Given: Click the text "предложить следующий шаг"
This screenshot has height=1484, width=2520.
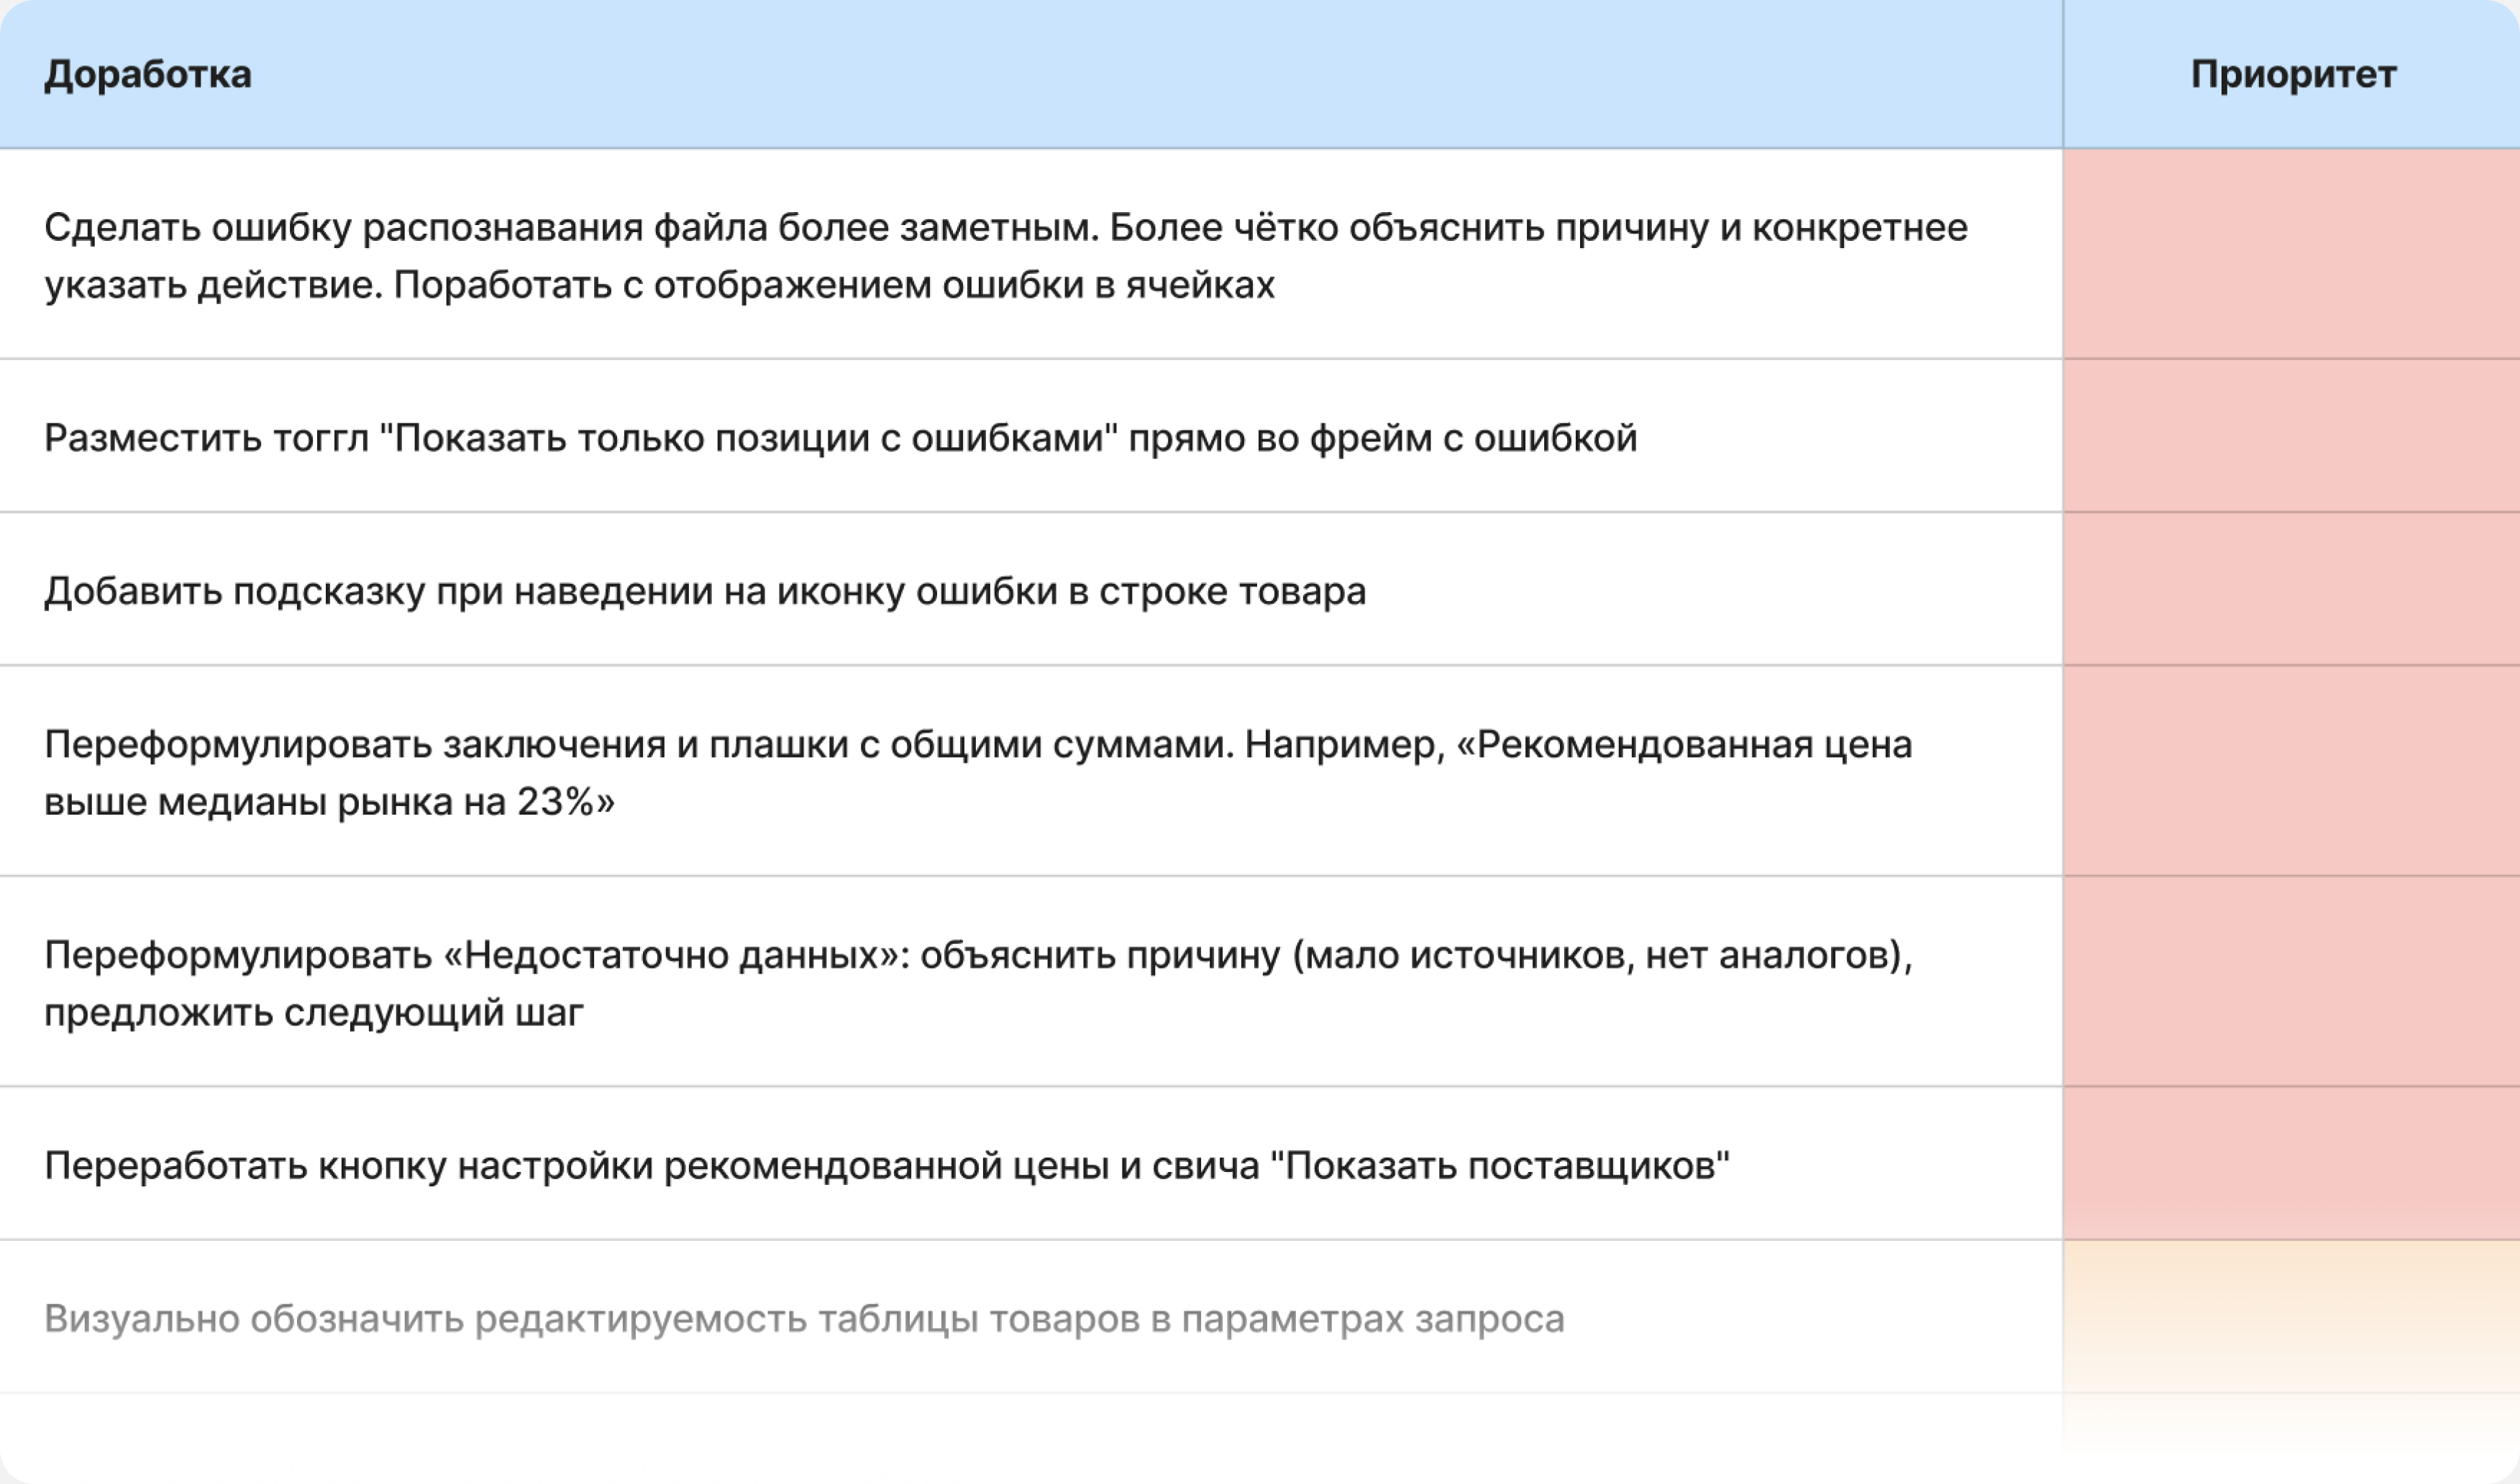Looking at the screenshot, I should point(314,1013).
